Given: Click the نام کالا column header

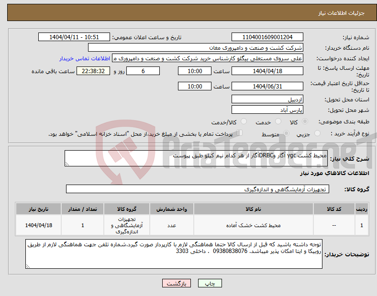Looking at the screenshot, I should [253, 209].
